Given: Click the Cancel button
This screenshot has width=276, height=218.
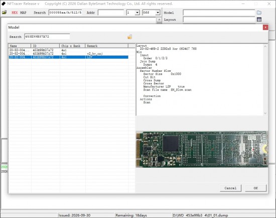Looking at the screenshot, I should pos(230,188).
